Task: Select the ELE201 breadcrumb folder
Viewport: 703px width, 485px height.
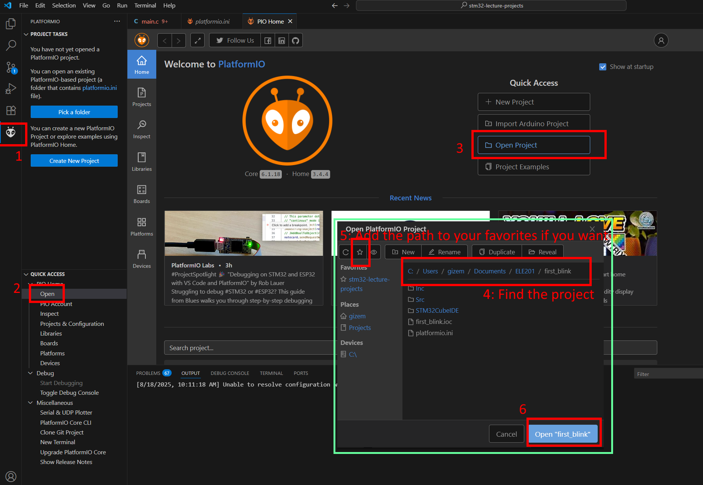Action: (525, 271)
